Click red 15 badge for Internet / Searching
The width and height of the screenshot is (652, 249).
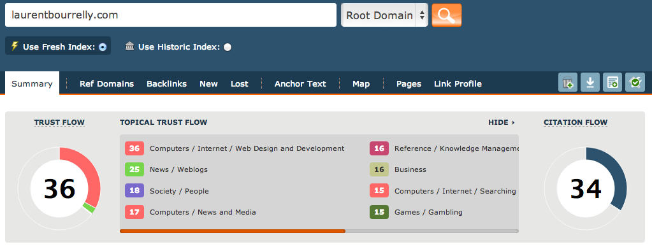pyautogui.click(x=379, y=191)
